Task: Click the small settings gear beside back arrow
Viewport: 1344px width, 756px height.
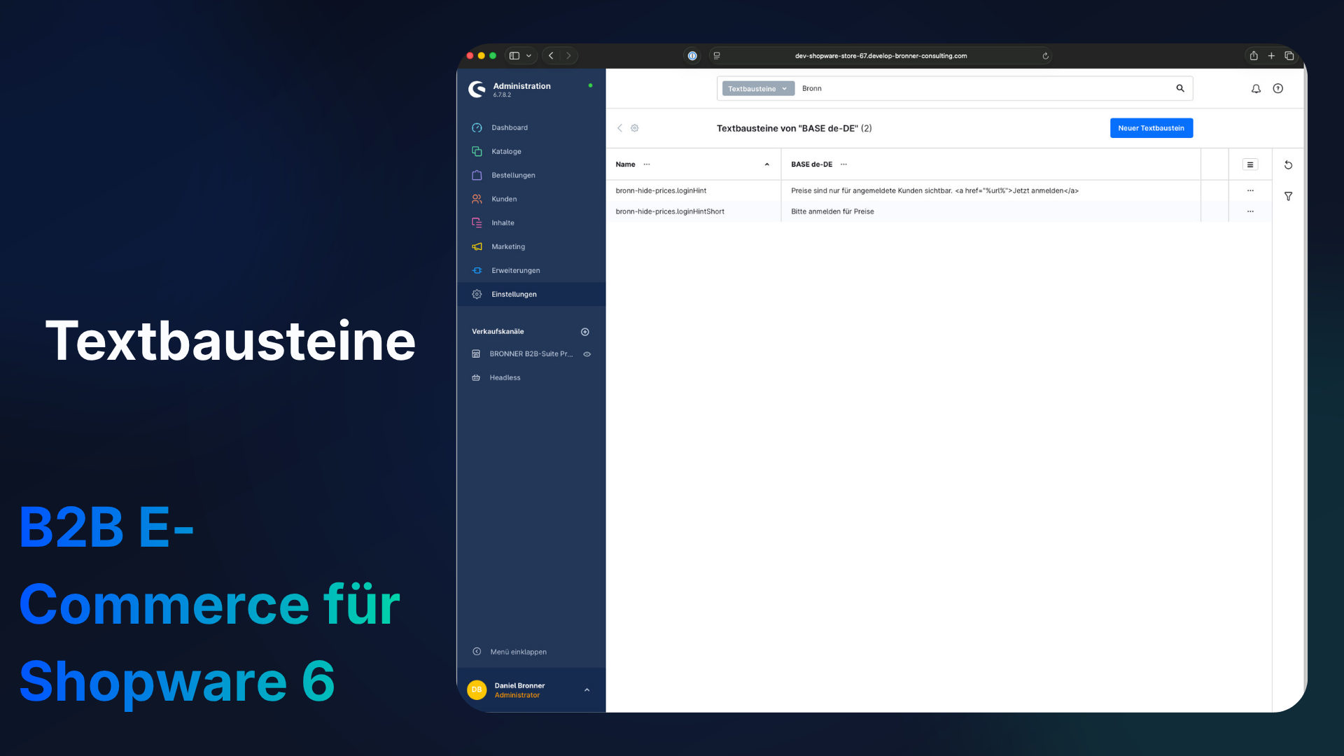Action: click(x=635, y=128)
